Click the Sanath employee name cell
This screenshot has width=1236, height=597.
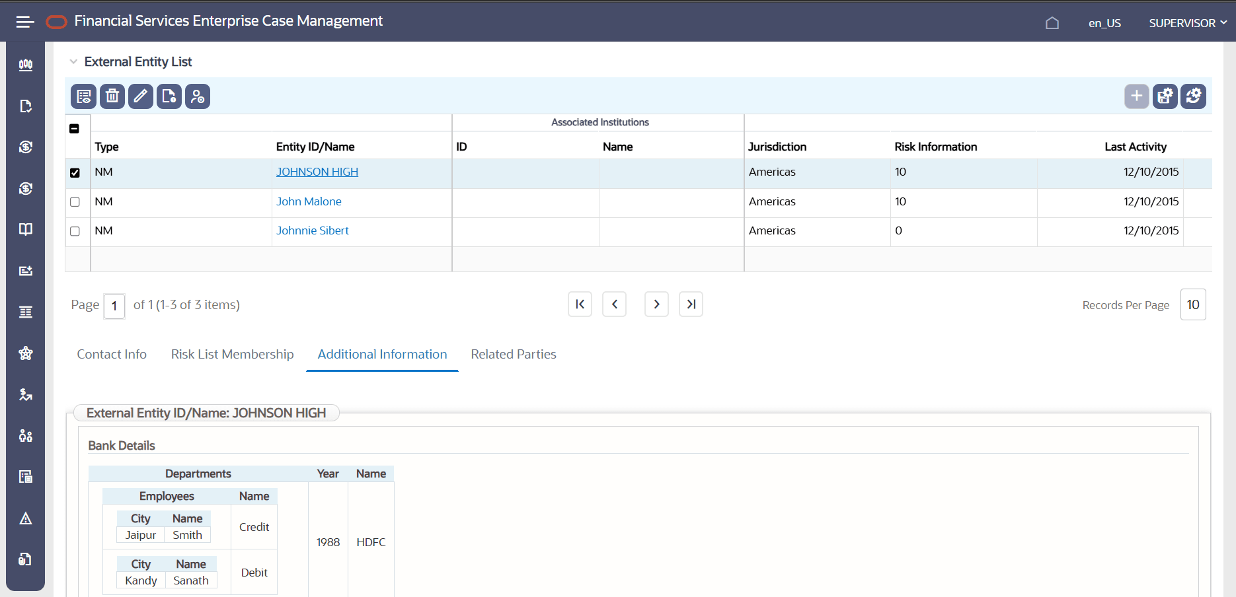191,580
